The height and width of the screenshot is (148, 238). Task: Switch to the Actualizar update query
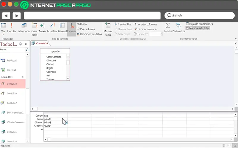pos(52,28)
